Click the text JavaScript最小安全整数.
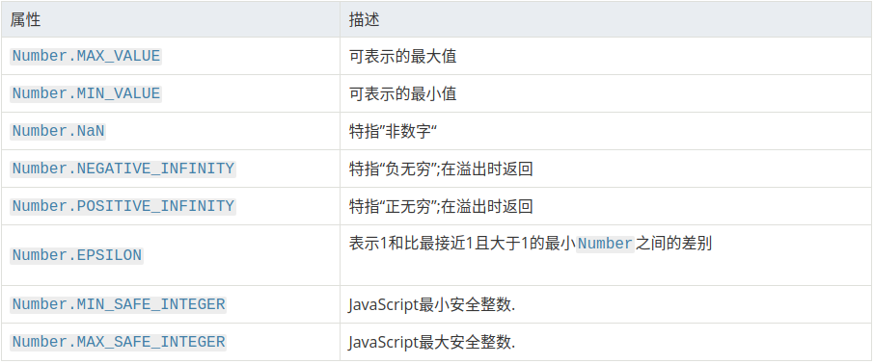The width and height of the screenshot is (874, 364). pos(432,305)
